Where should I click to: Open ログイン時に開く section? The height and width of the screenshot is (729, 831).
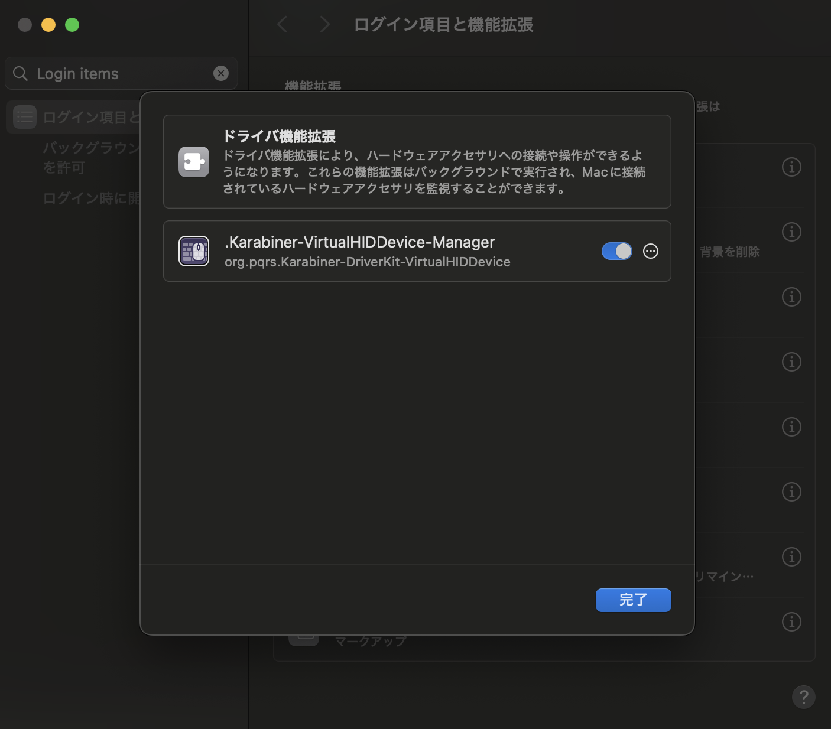point(89,198)
